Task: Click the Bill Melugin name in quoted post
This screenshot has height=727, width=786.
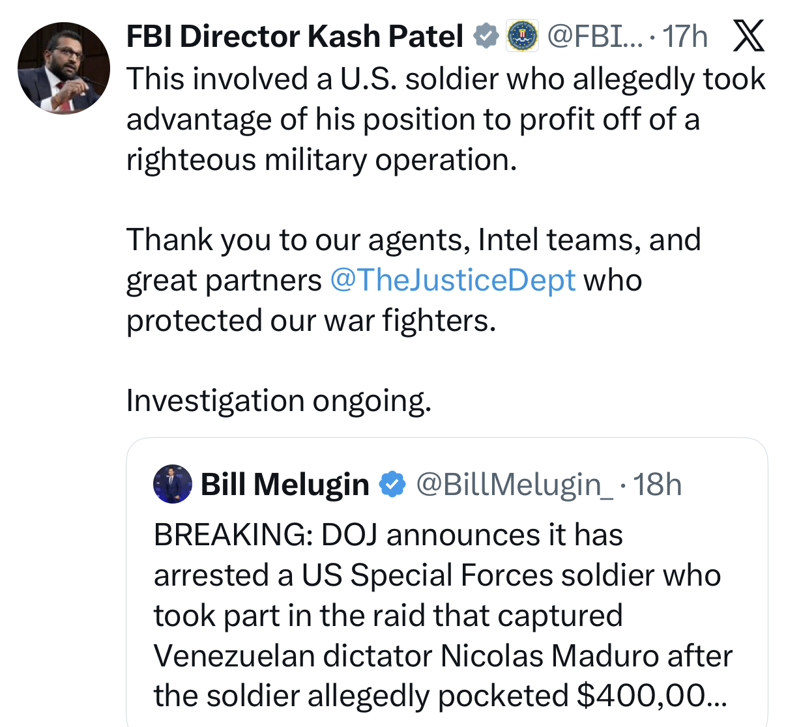Action: point(285,485)
